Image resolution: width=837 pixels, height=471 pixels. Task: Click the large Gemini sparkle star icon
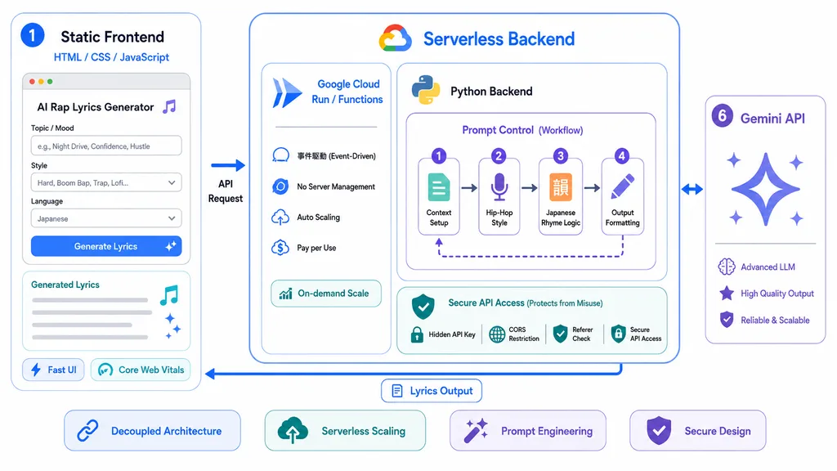coord(765,189)
